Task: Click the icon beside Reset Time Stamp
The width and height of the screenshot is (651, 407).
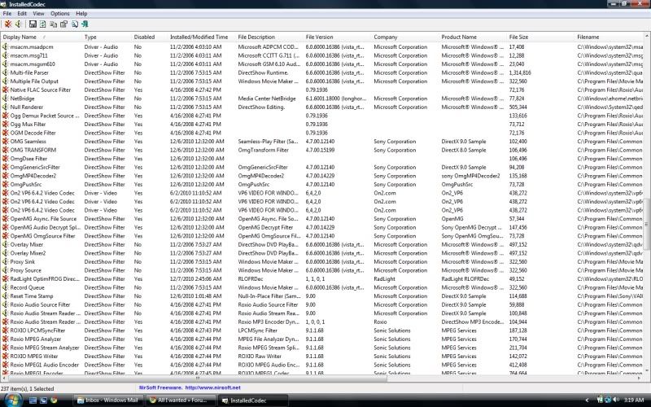Action: pyautogui.click(x=6, y=296)
